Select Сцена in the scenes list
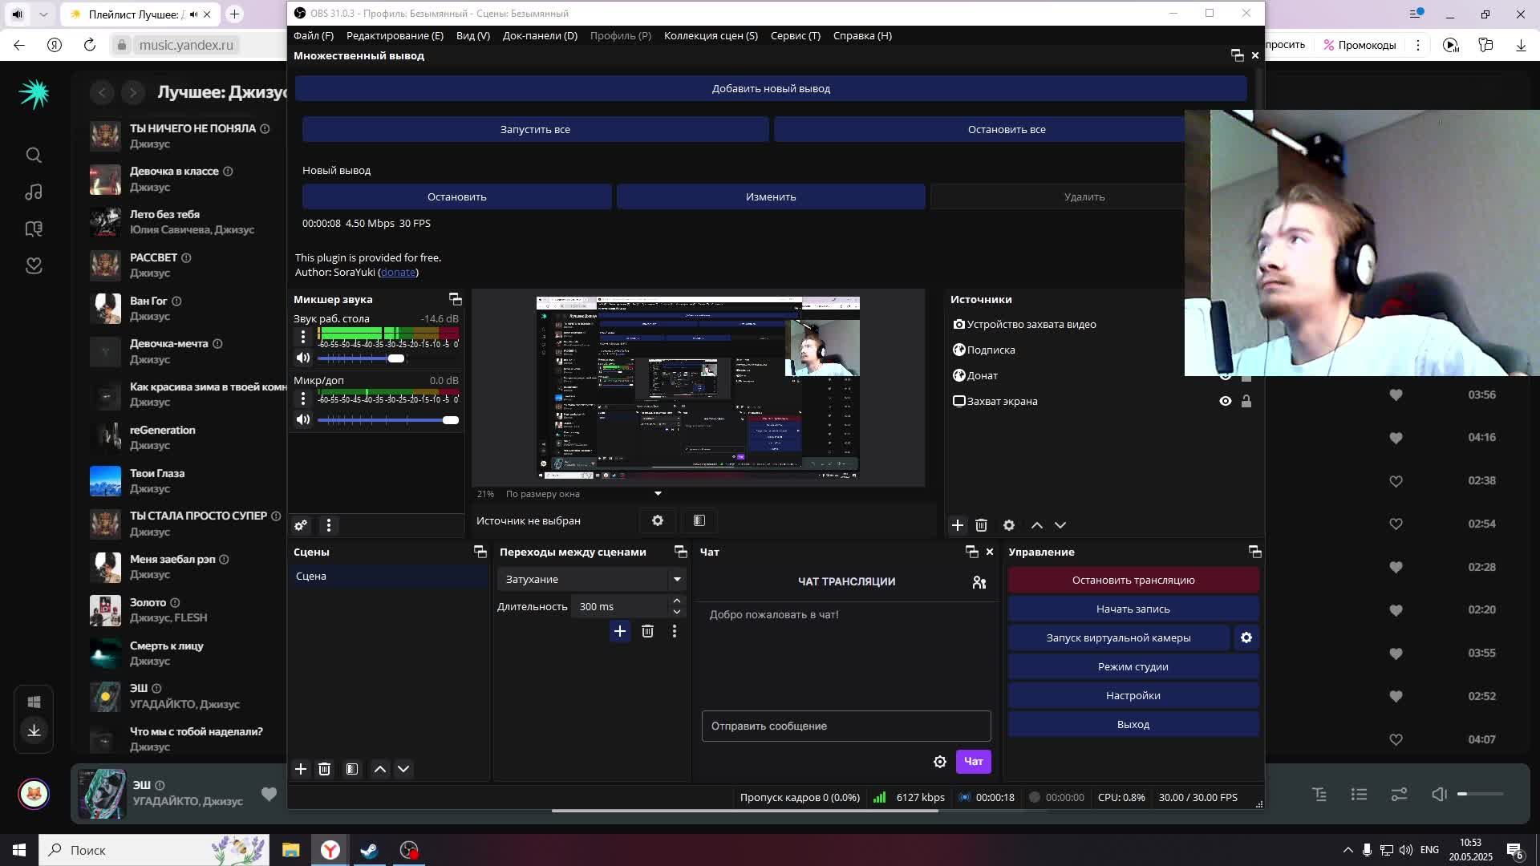Viewport: 1540px width, 866px height. 390,577
